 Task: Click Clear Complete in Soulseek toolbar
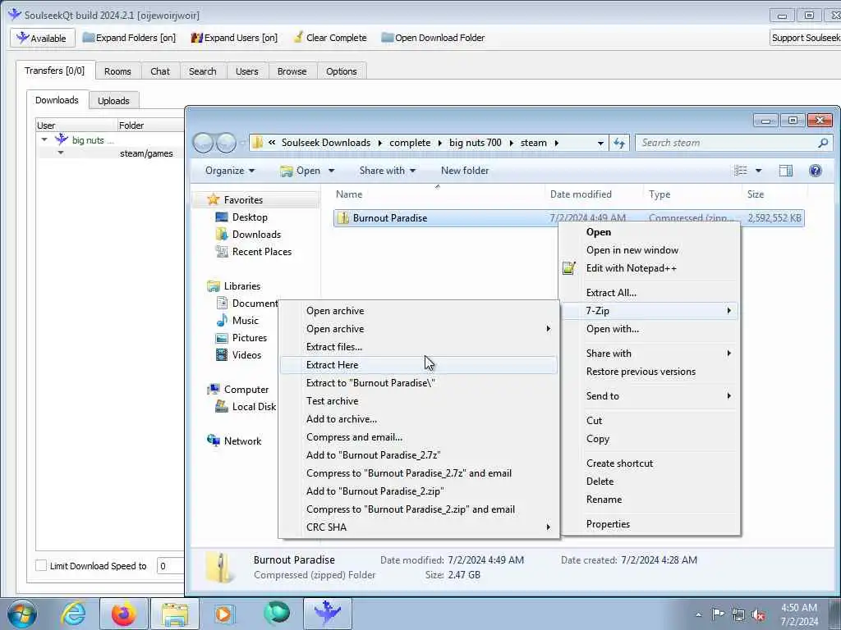330,38
